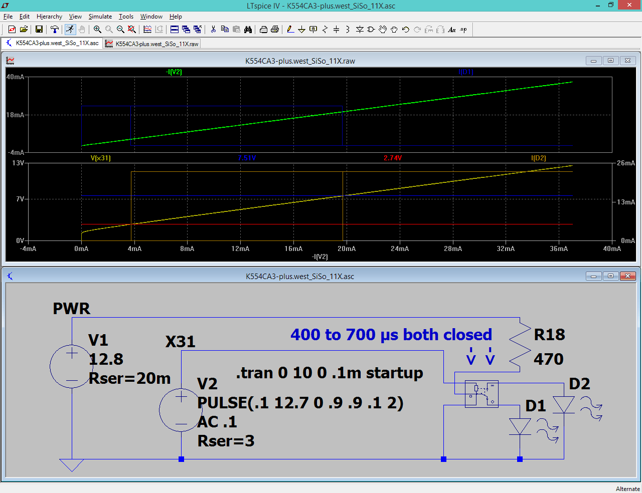Select the SPICE Directive .op tool

463,30
